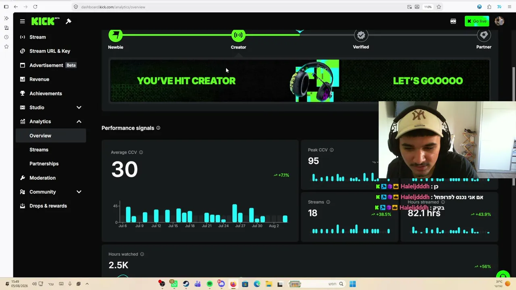
Task: Click the Hours watched value 2.5K
Action: [x=119, y=265]
